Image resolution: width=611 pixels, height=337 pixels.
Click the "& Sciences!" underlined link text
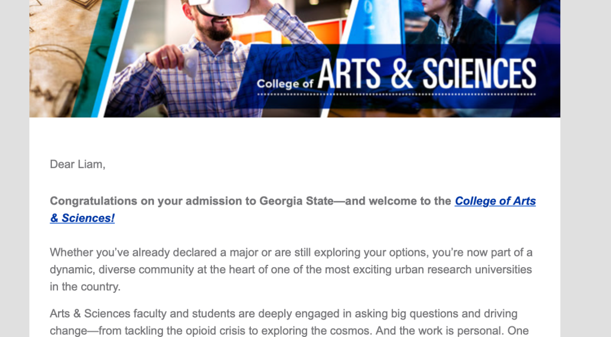coord(82,218)
